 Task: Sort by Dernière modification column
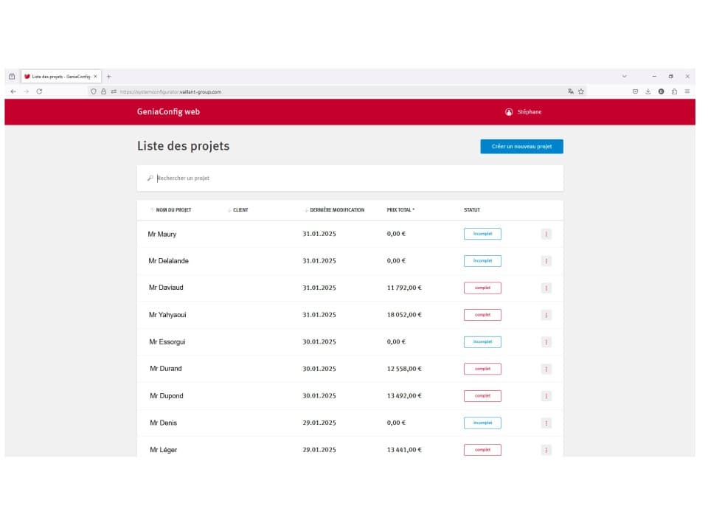click(336, 210)
